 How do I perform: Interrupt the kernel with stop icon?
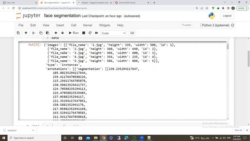(84, 33)
